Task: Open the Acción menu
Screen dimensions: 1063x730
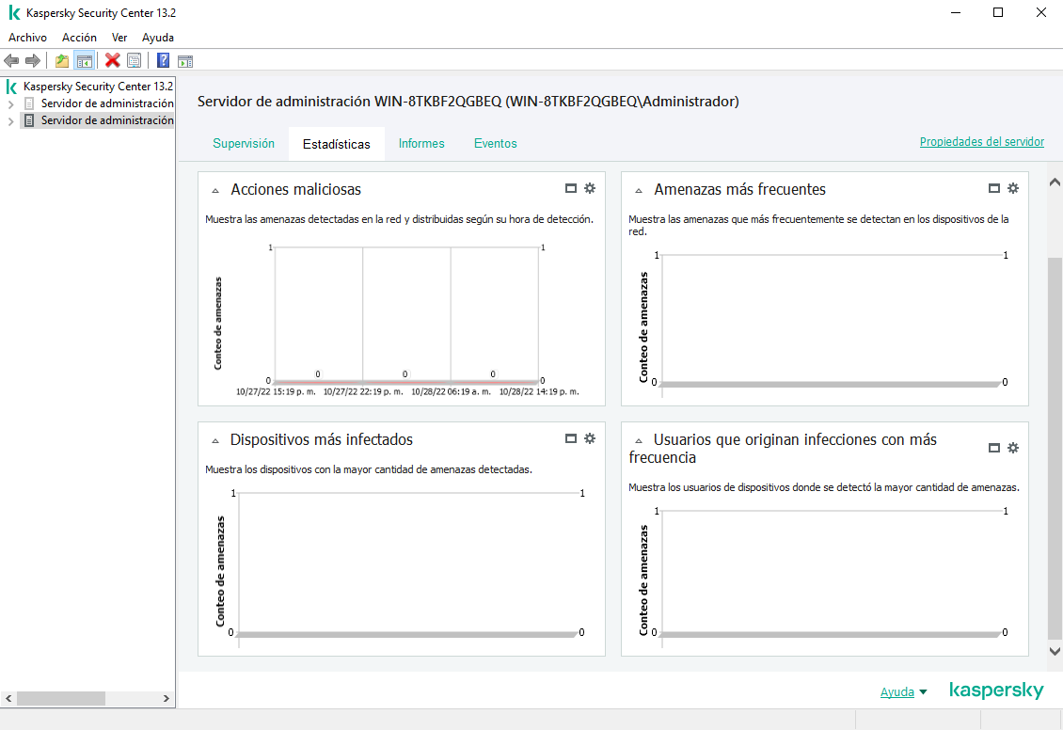Action: [x=79, y=38]
